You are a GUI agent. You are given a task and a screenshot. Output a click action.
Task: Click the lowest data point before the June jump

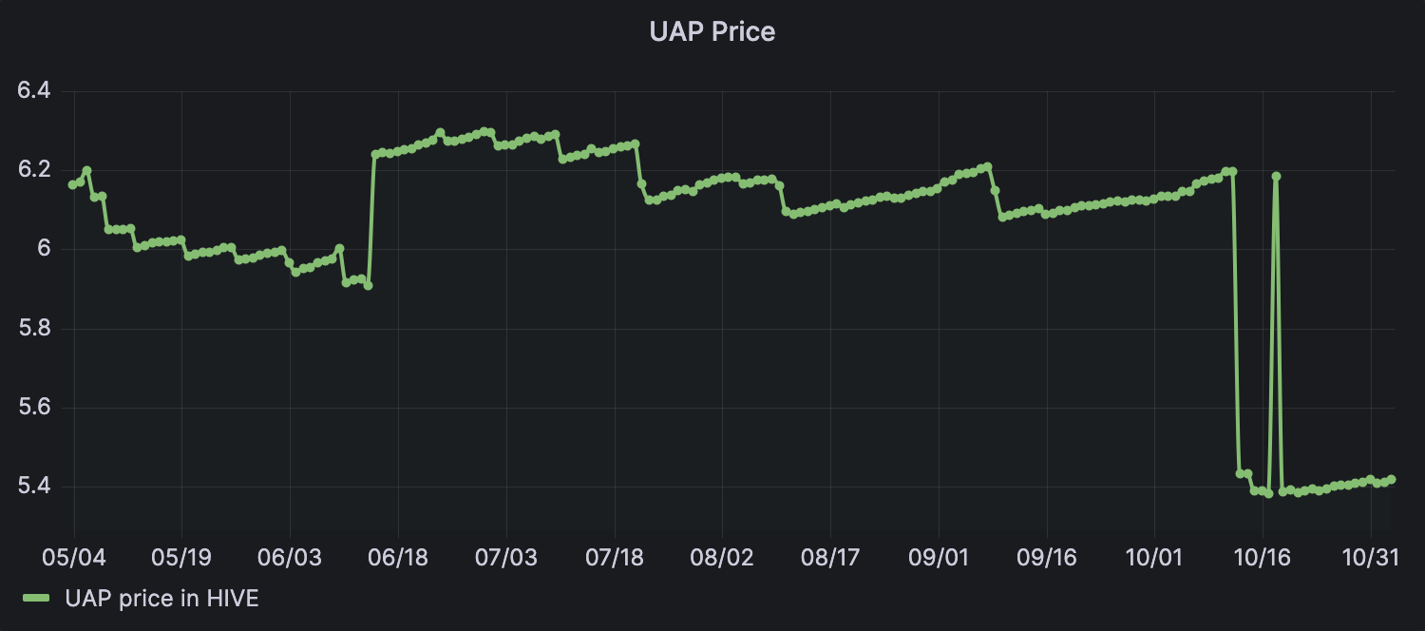pos(368,285)
